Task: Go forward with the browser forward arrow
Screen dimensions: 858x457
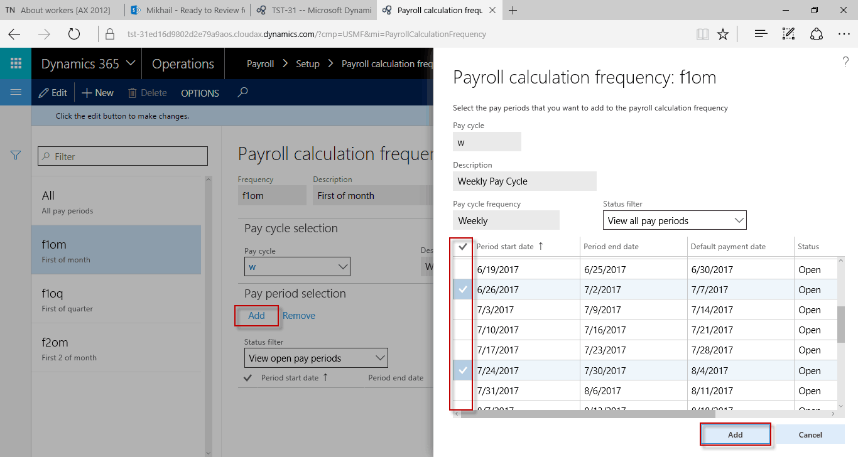Action: tap(44, 35)
